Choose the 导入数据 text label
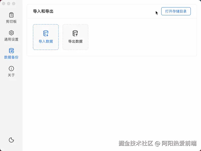This screenshot has height=151, width=201. click(46, 41)
